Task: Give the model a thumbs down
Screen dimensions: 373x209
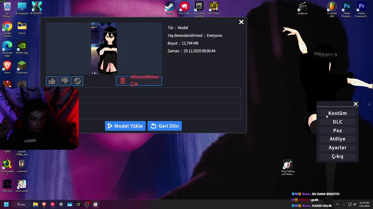Action: tap(65, 81)
